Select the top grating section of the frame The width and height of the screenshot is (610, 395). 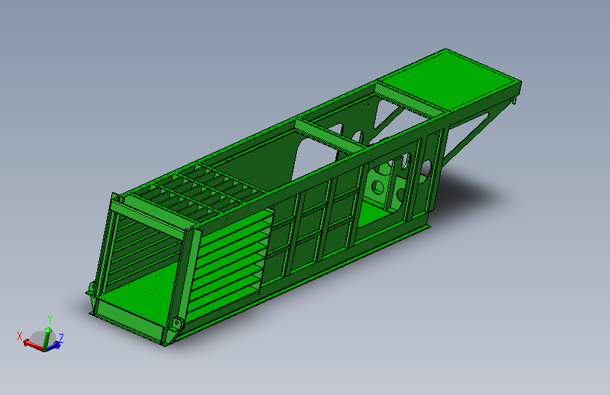click(196, 191)
